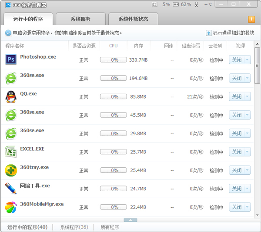
Task: Click the up-arrow icon beside 显示进程加载的模块
Action: pos(209,33)
